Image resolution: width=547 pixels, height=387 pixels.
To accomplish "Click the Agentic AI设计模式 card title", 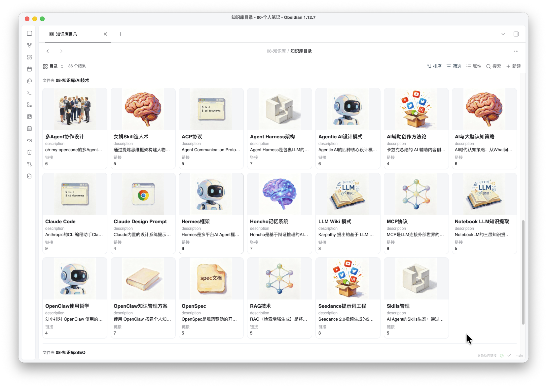I will pyautogui.click(x=340, y=137).
